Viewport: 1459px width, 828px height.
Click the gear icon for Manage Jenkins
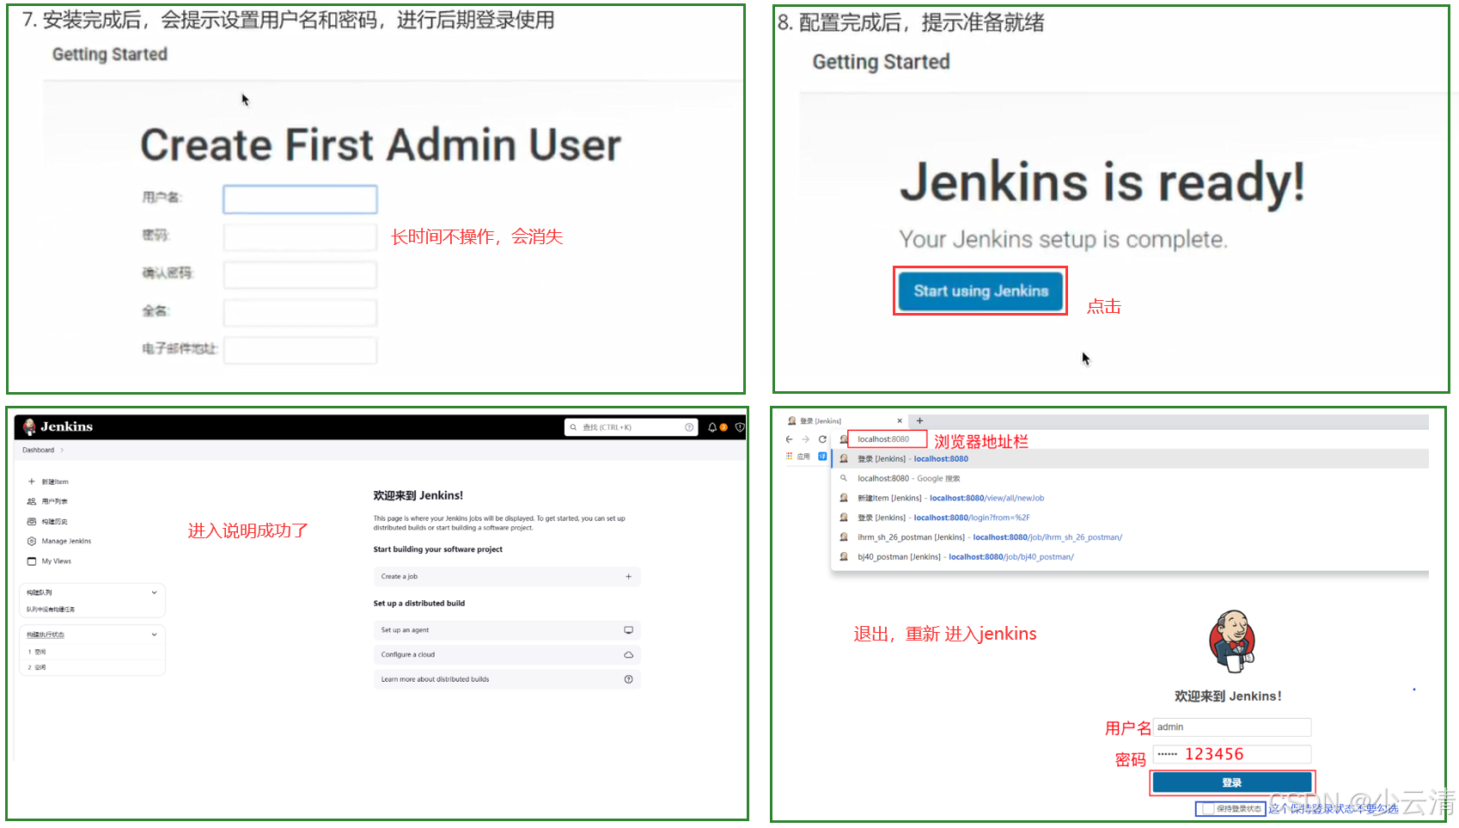pos(32,541)
